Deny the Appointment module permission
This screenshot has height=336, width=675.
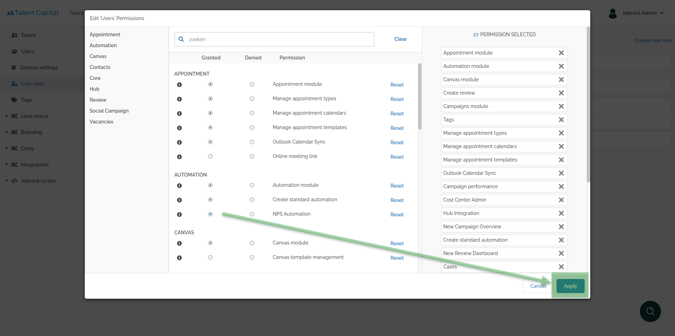[x=252, y=84]
